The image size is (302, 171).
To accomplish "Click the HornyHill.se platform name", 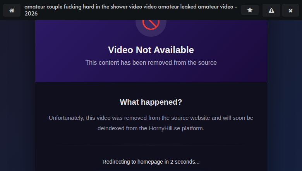I will pyautogui.click(x=165, y=128).
